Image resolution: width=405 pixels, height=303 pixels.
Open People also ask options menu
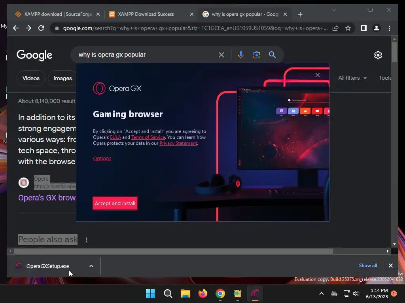[x=87, y=240]
